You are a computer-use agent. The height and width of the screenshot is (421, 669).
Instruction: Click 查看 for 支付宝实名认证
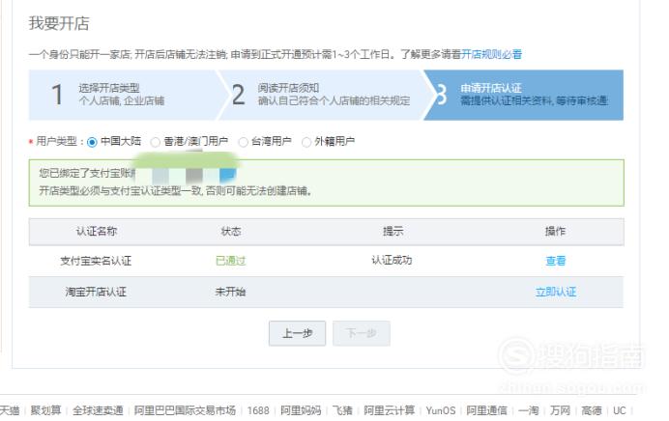click(556, 261)
